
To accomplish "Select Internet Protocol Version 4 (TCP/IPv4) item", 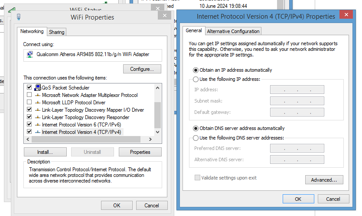I will click(82, 132).
